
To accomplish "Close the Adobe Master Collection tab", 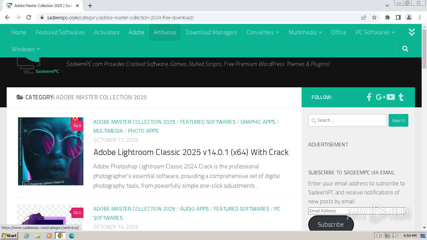I will click(77, 6).
